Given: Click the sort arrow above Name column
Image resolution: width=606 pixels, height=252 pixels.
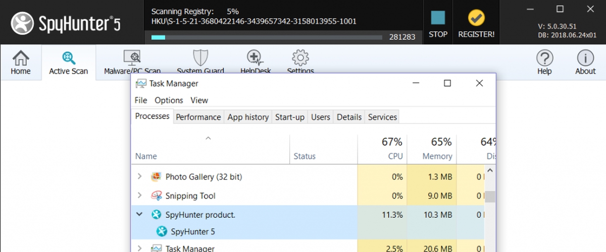Looking at the screenshot, I should coord(208,138).
